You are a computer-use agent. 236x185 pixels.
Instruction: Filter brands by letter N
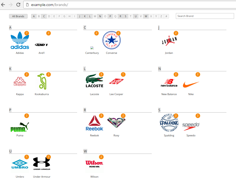(100, 16)
